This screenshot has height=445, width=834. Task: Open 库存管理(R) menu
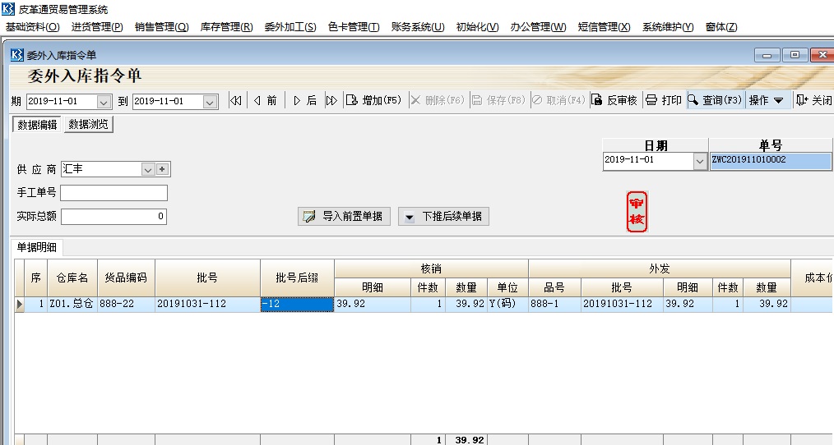click(x=226, y=27)
